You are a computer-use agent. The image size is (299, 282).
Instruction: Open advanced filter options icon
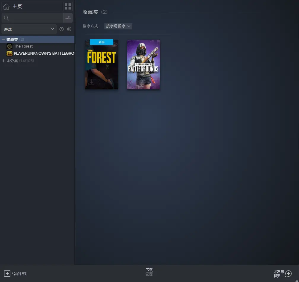pyautogui.click(x=68, y=18)
